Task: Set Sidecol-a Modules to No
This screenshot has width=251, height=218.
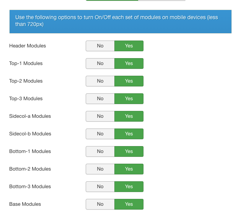Action: point(100,116)
